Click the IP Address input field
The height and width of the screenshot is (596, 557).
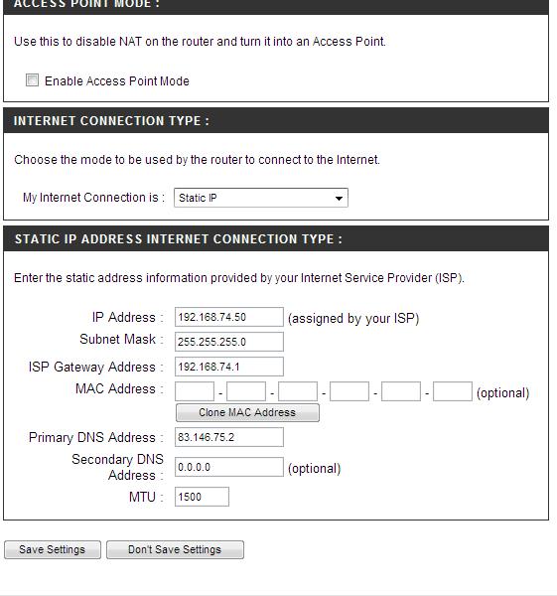229,317
